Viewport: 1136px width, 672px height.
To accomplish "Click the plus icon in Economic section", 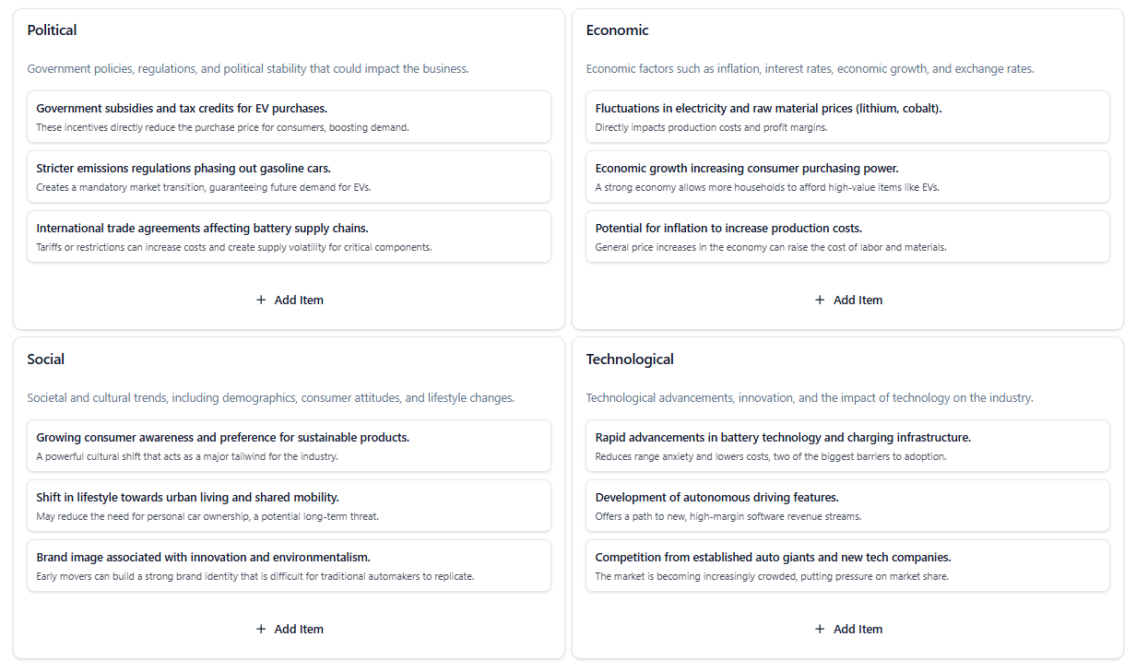I will pyautogui.click(x=820, y=300).
